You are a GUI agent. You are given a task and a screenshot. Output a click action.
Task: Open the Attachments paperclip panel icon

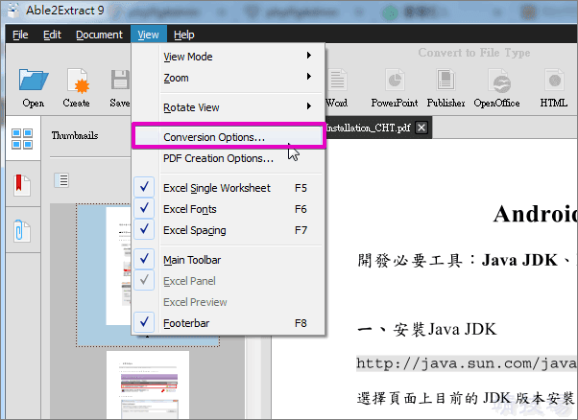21,231
